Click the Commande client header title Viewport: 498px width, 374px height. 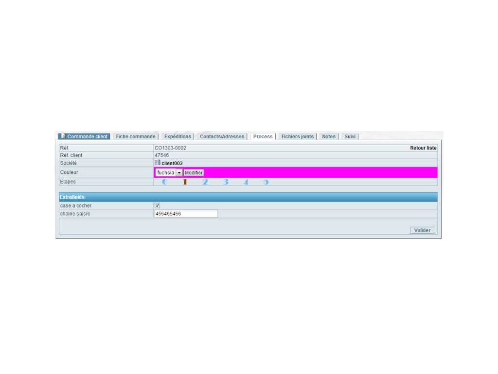point(88,136)
